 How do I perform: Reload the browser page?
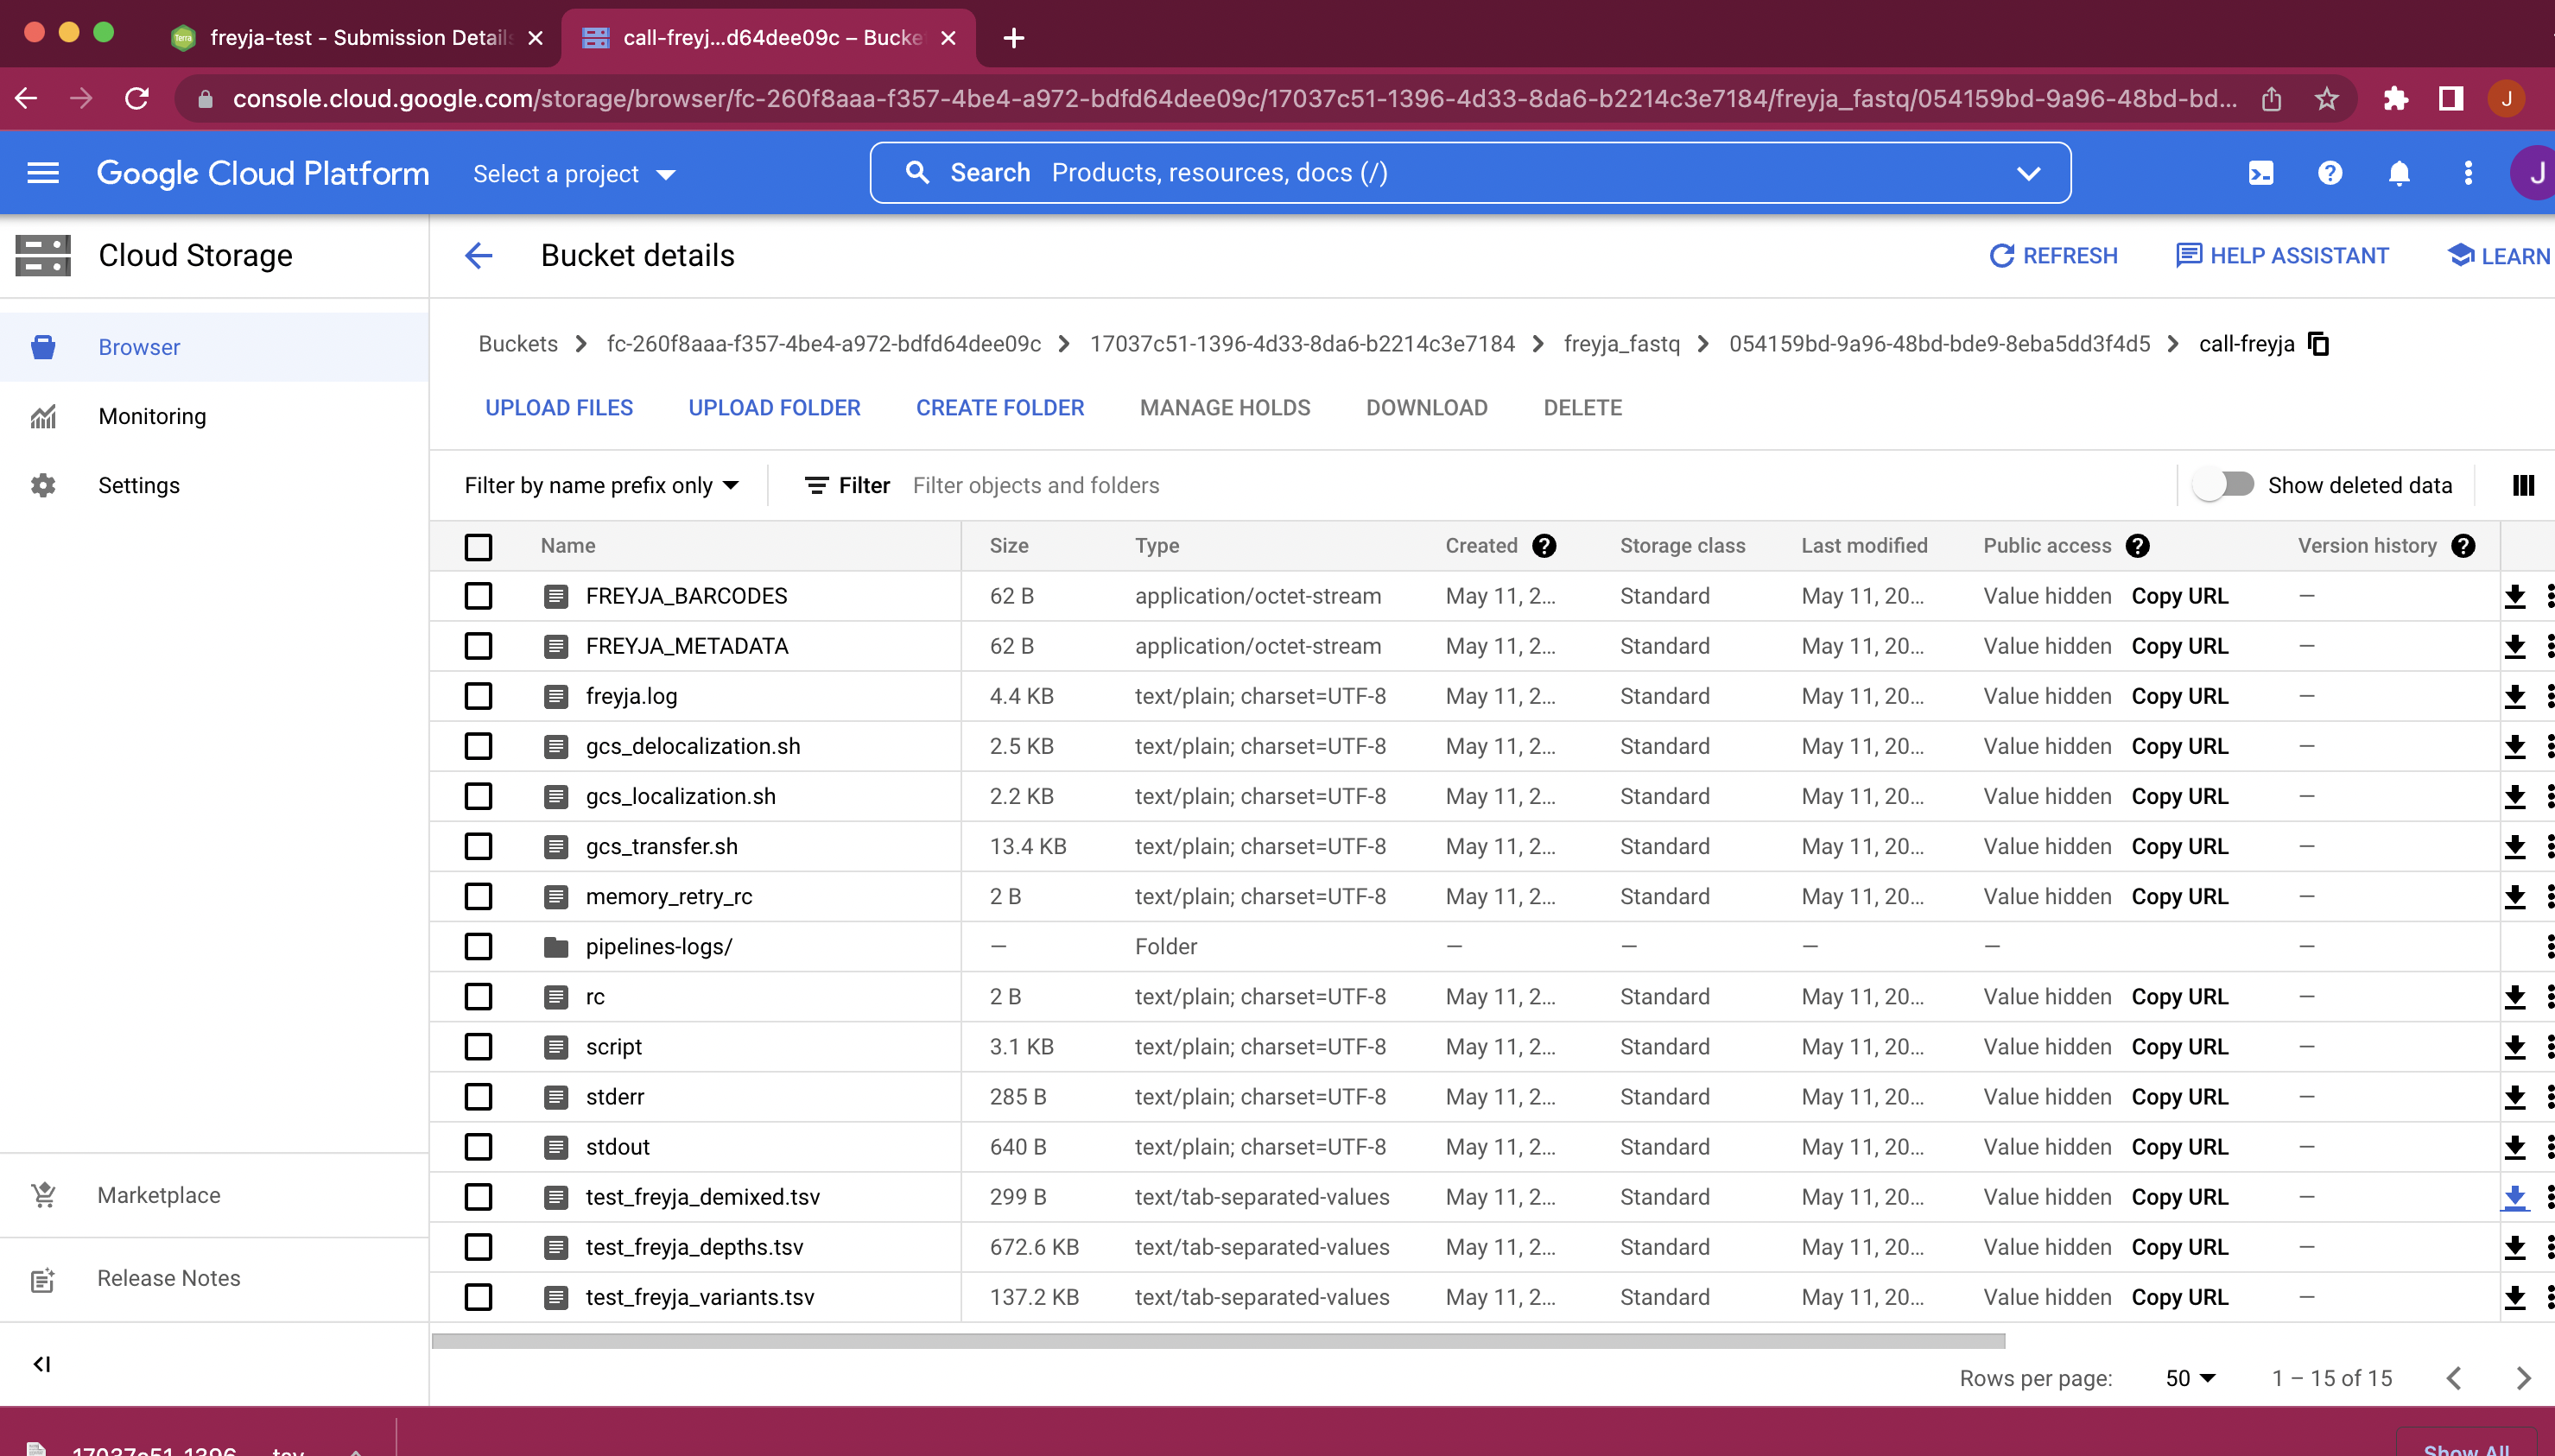click(x=137, y=98)
